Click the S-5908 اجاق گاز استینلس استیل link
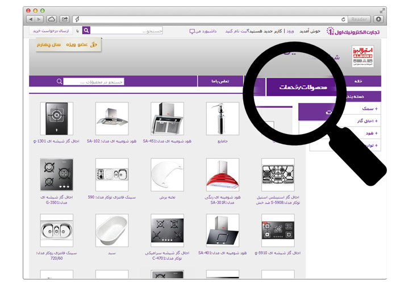 (278, 200)
